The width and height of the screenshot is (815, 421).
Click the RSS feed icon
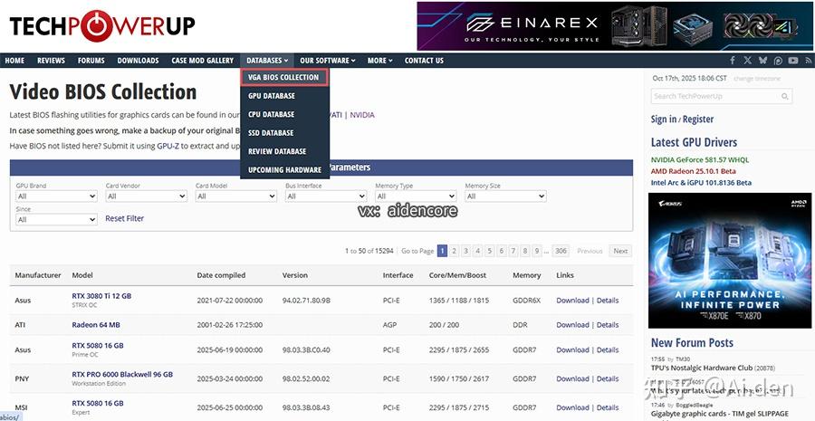pyautogui.click(x=809, y=61)
